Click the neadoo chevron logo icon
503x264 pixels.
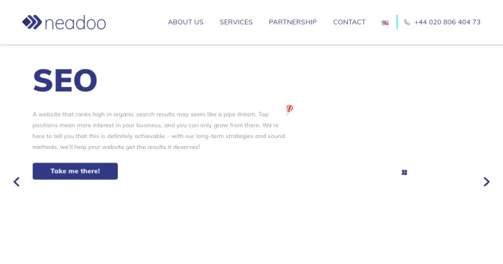click(x=32, y=22)
